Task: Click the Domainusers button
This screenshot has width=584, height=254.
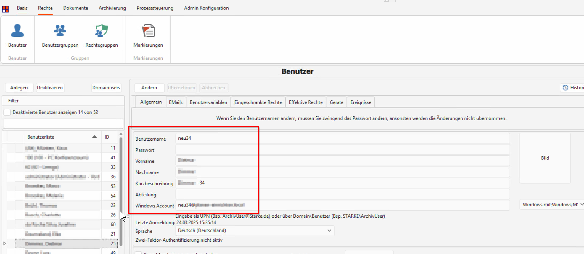Action: (x=106, y=88)
